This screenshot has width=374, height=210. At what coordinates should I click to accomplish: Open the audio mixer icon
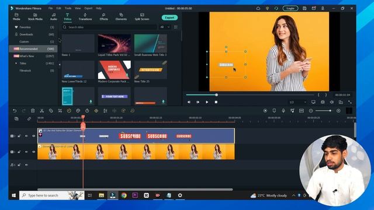(292, 111)
